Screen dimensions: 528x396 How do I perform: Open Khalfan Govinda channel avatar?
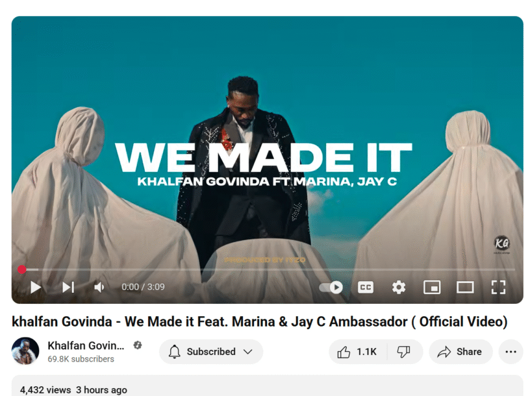(25, 351)
